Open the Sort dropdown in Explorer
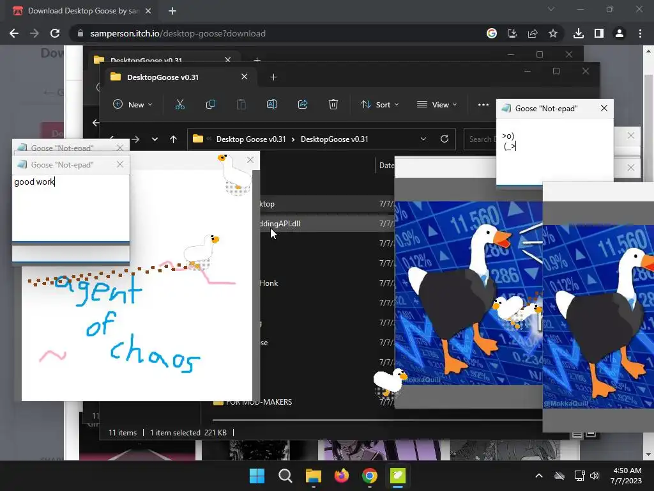The width and height of the screenshot is (654, 491). point(379,104)
